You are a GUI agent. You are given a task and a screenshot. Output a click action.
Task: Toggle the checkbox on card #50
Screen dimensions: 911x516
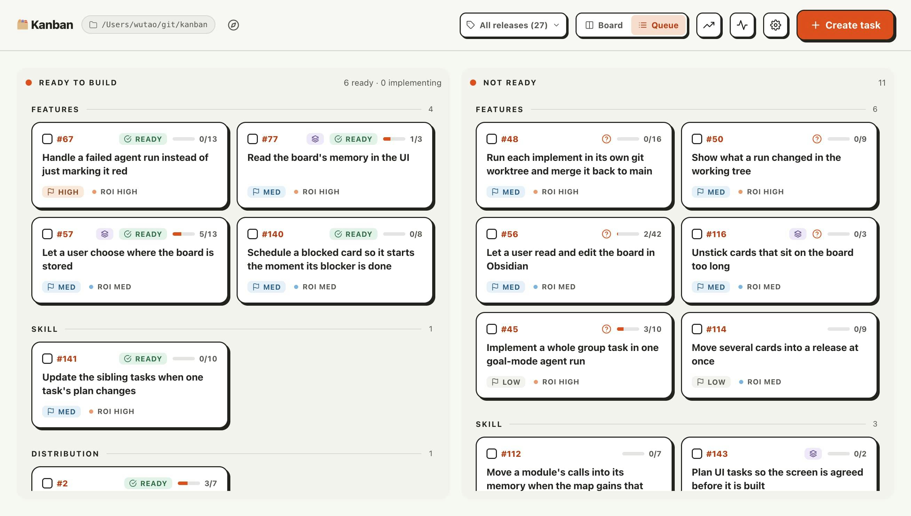click(697, 139)
